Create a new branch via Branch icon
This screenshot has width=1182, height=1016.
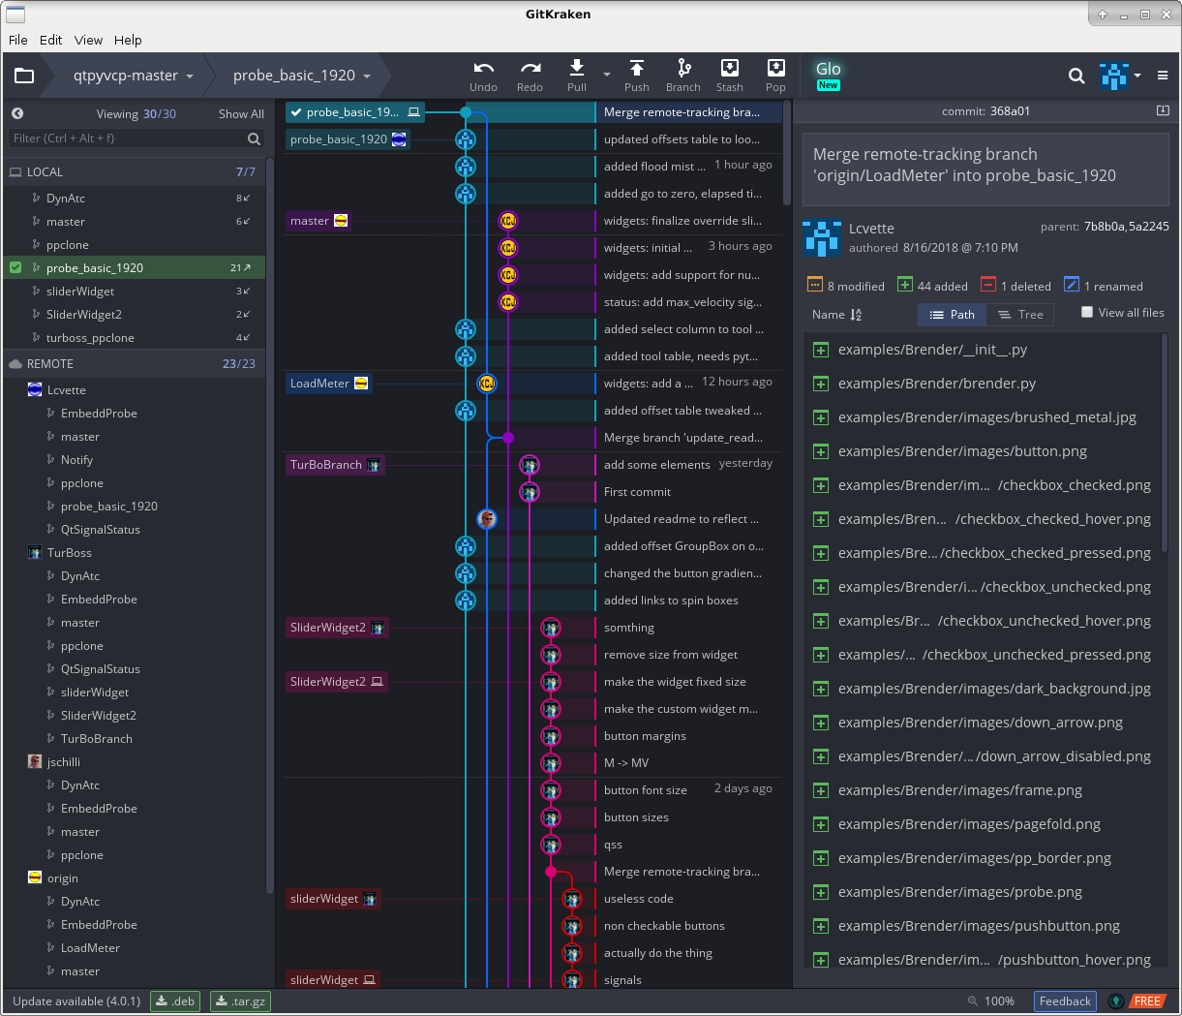[x=683, y=76]
